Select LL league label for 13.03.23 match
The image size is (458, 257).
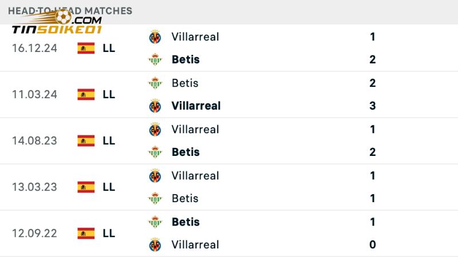(x=109, y=187)
